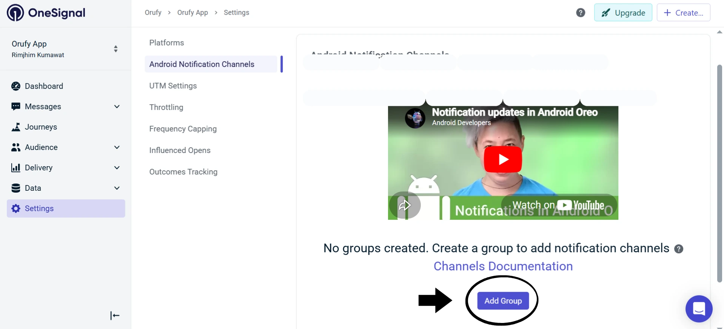This screenshot has width=724, height=329.
Task: Click the Dashboard gauge icon
Action: [16, 86]
